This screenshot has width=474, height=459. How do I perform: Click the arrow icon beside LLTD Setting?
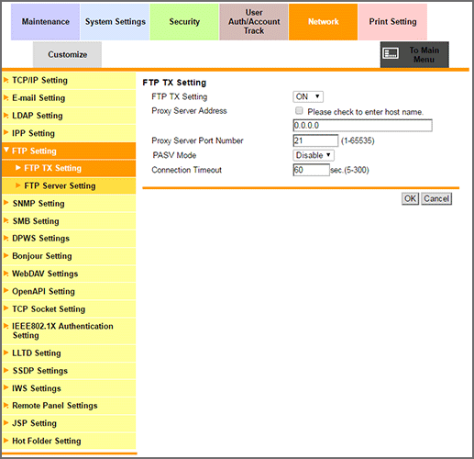tap(6, 353)
